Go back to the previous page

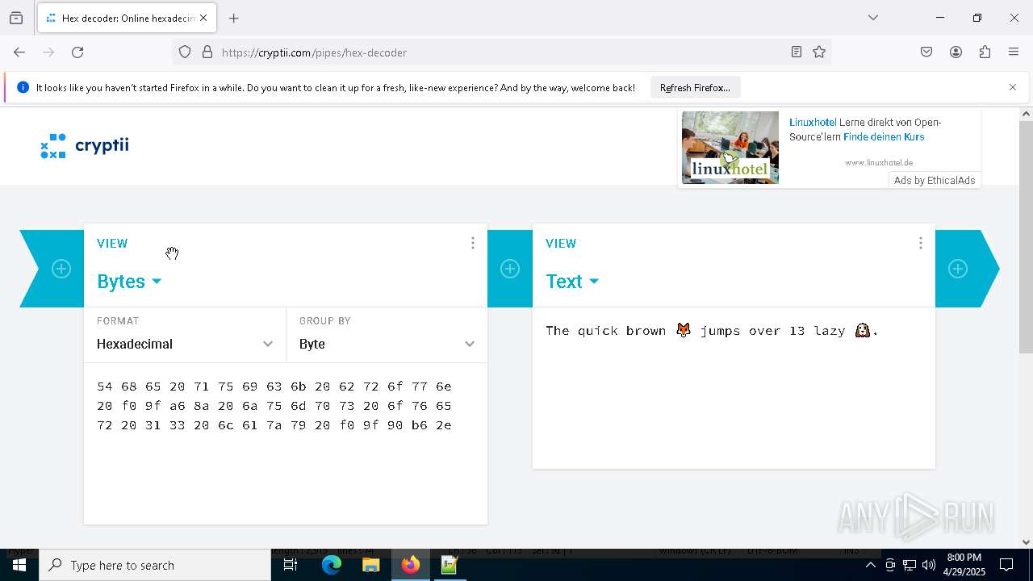[19, 52]
